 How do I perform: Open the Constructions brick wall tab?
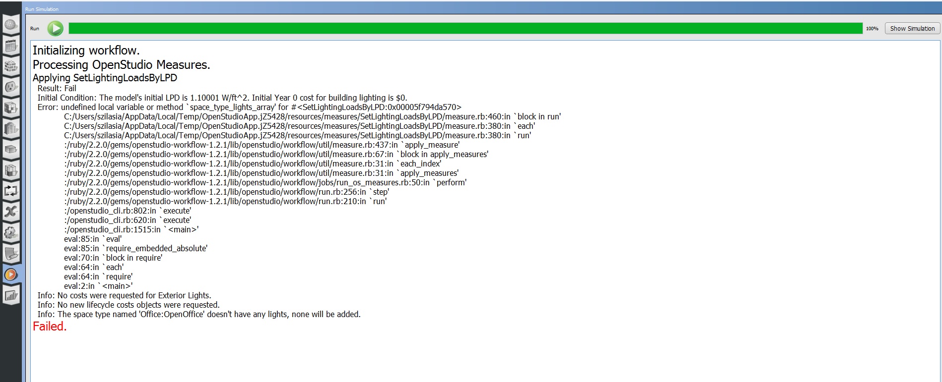coord(11,66)
